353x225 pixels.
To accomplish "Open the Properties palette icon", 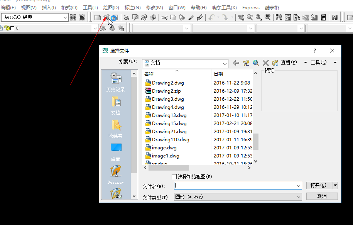I will (279, 17).
